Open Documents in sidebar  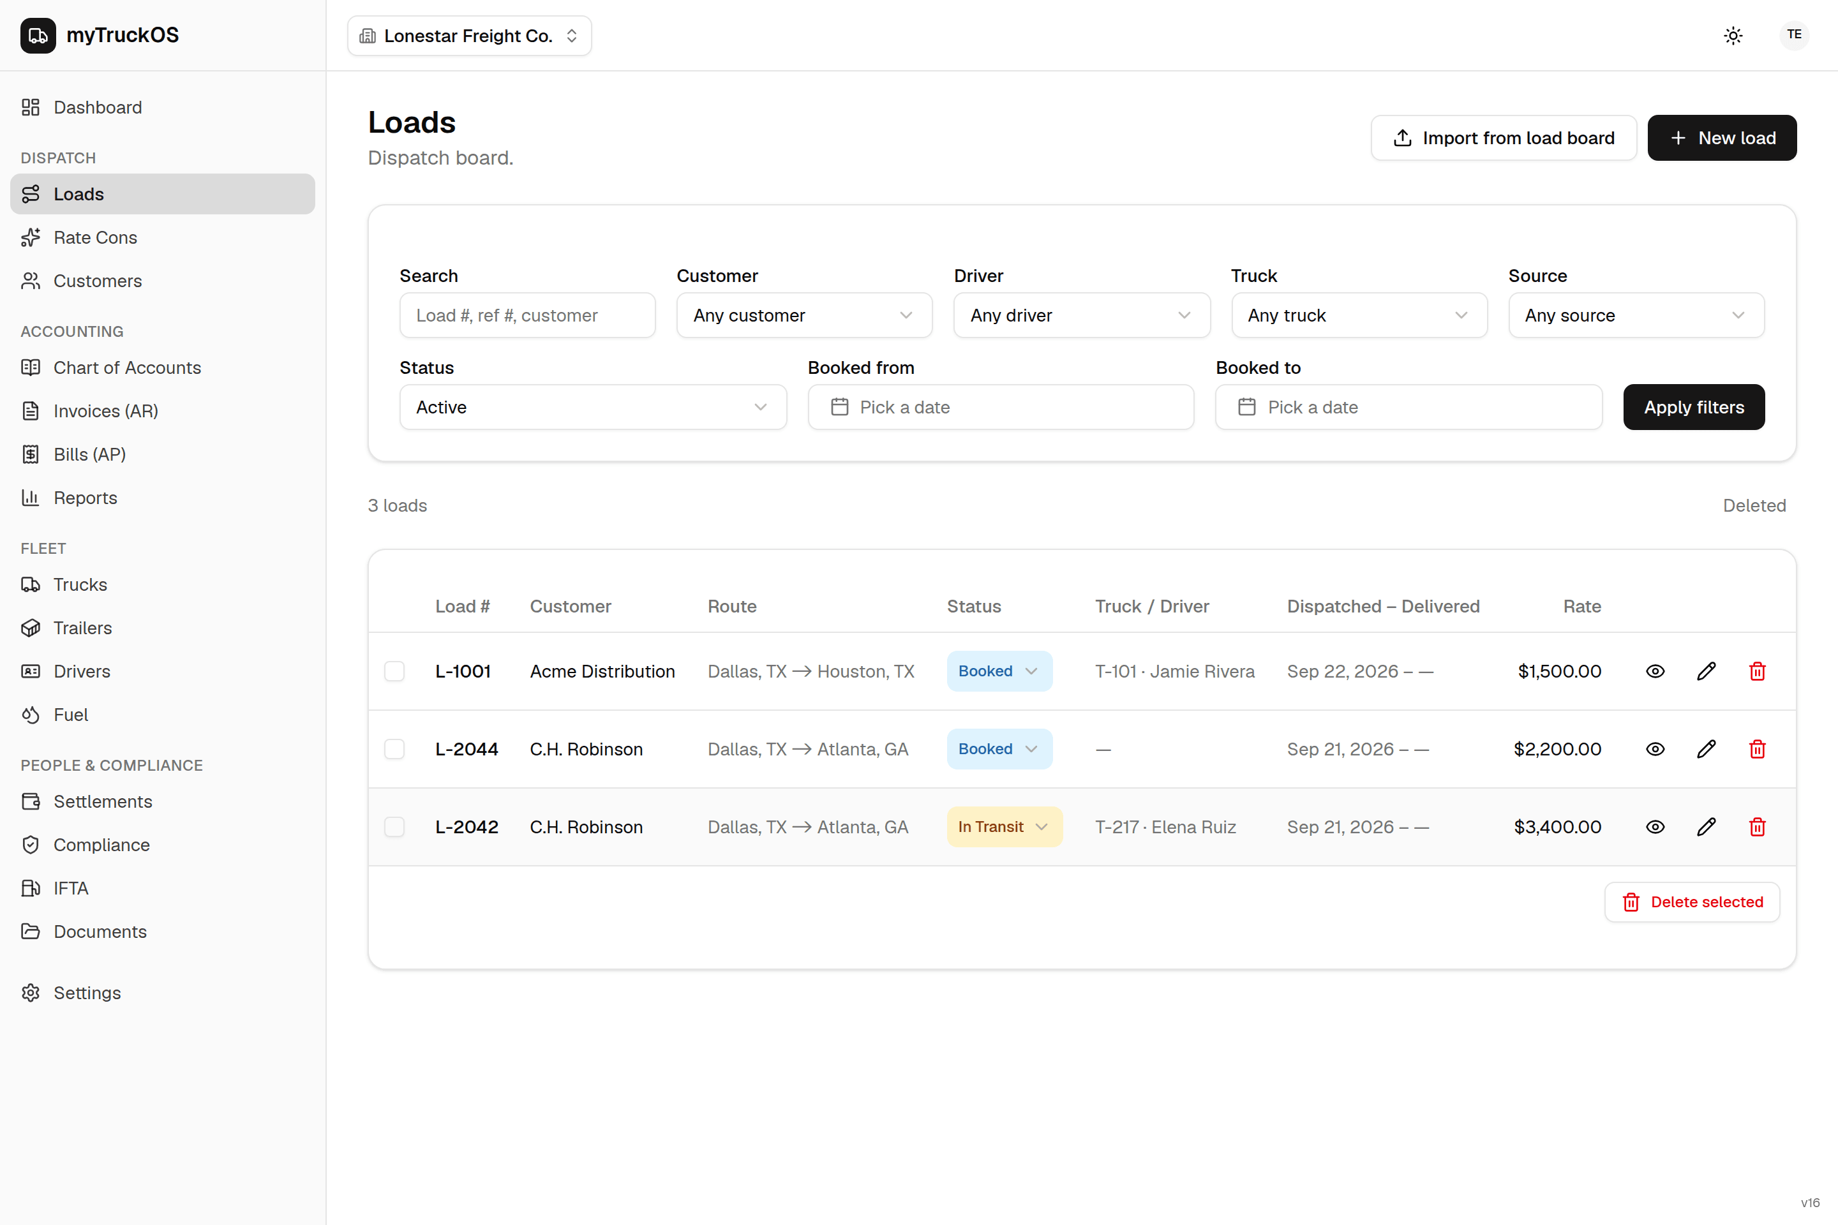click(x=163, y=932)
